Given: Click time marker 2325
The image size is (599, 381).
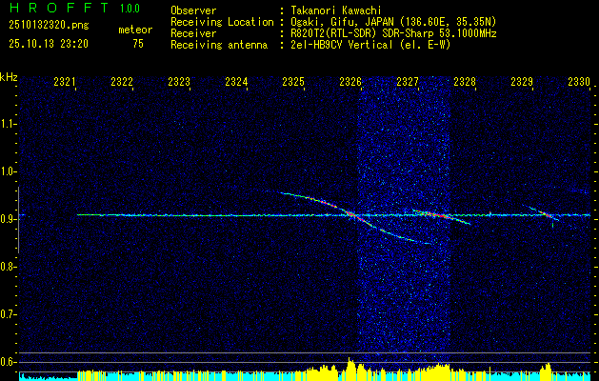Looking at the screenshot, I should (x=293, y=82).
